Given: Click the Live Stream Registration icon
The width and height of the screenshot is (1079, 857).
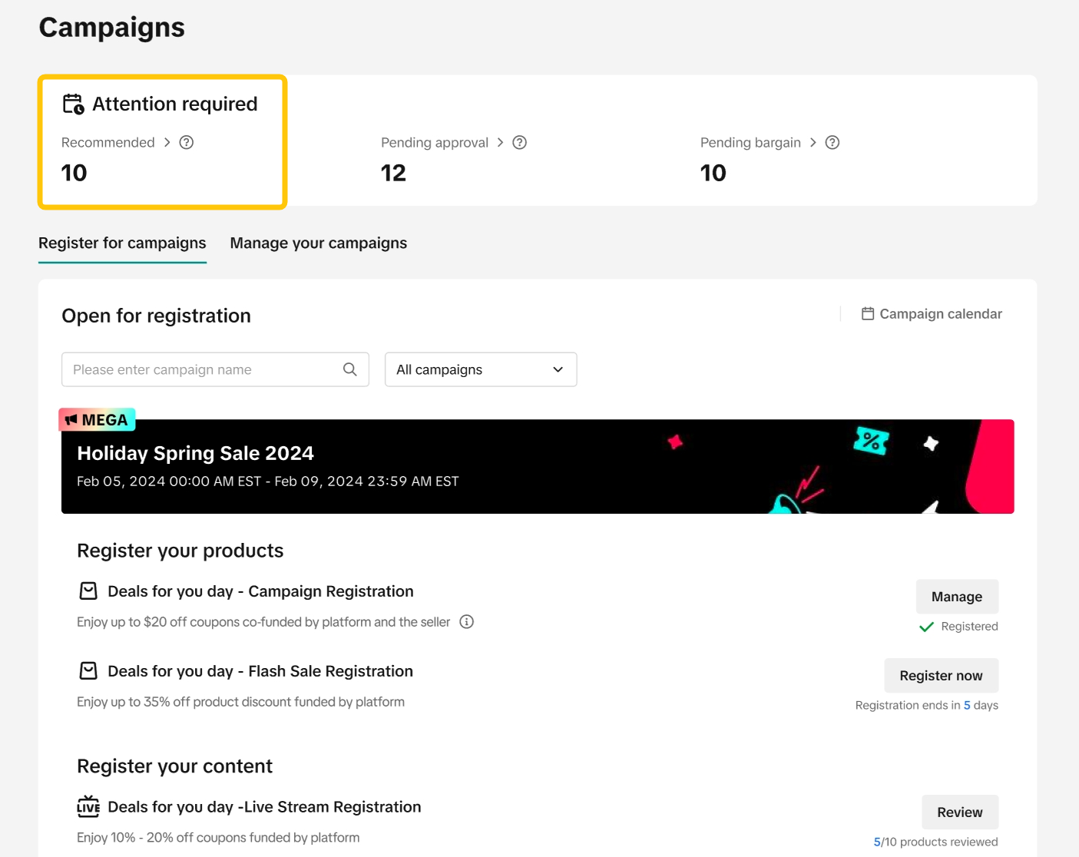Looking at the screenshot, I should pyautogui.click(x=88, y=806).
